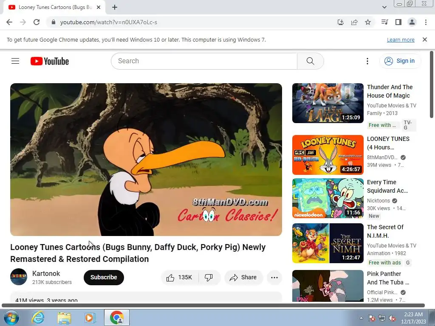Screen dimensions: 435x326
Task: Click the video title heading
Action: pos(138,253)
